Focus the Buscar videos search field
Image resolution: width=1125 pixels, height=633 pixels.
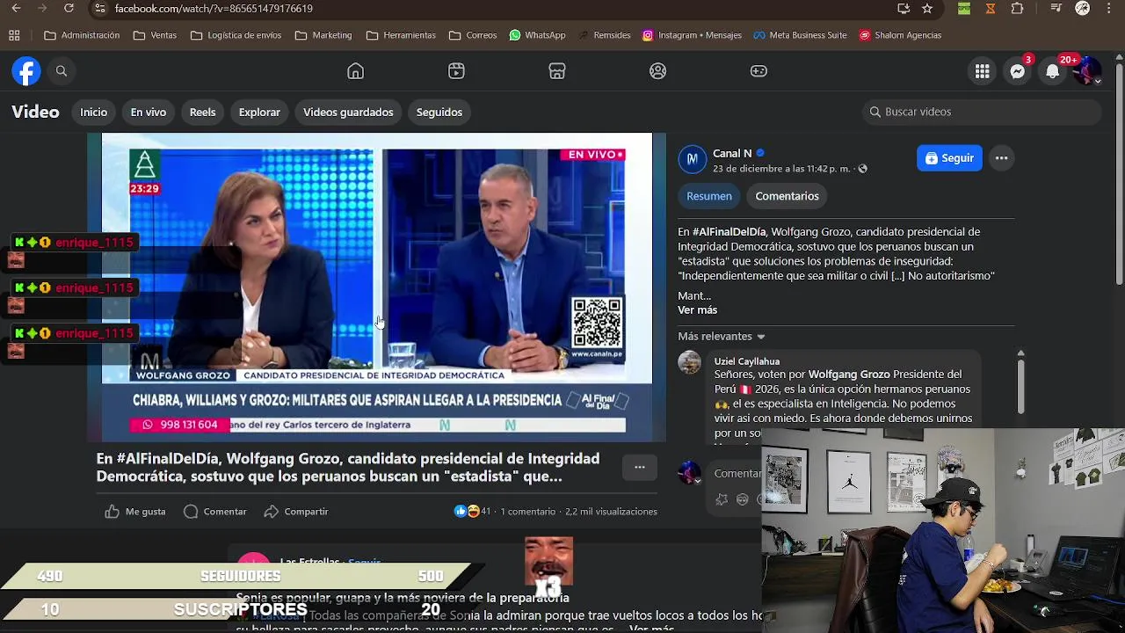982,112
